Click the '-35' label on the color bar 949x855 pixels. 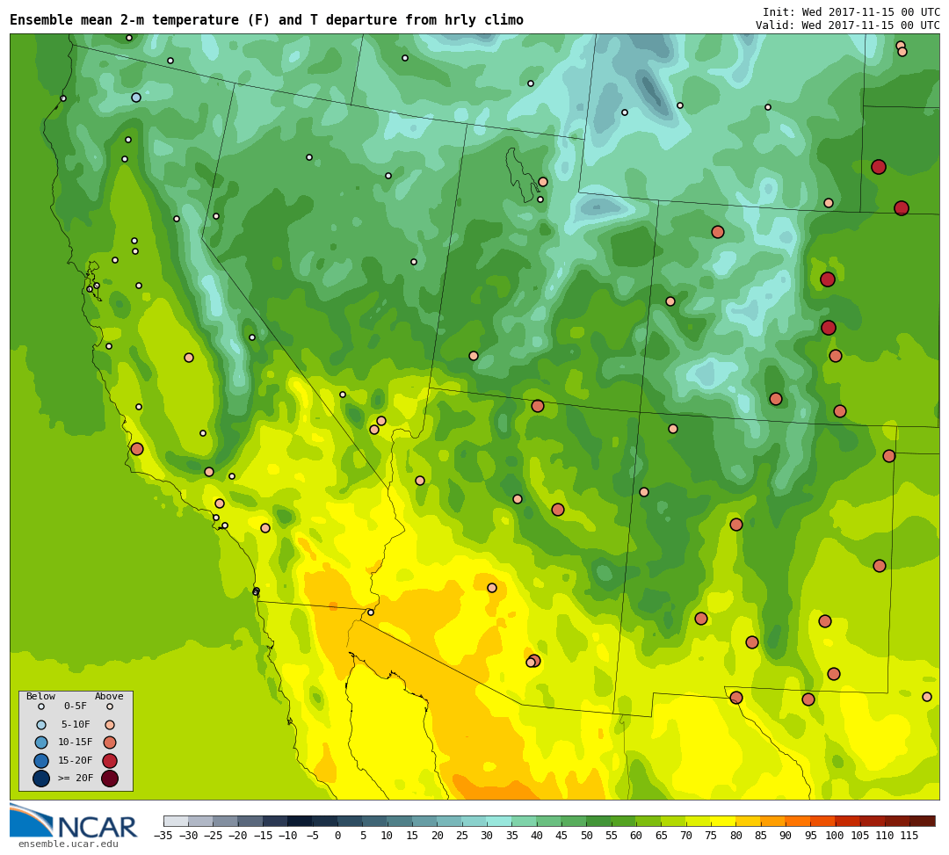click(x=163, y=836)
